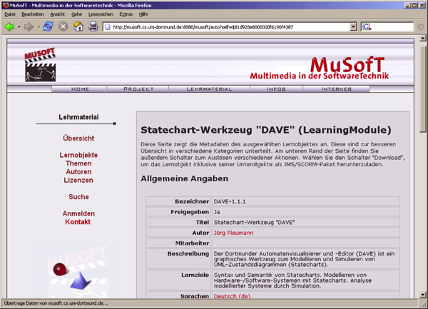Viewport: 428px width, 309px height.
Task: Click the Kontakt sidebar link
Action: point(78,222)
